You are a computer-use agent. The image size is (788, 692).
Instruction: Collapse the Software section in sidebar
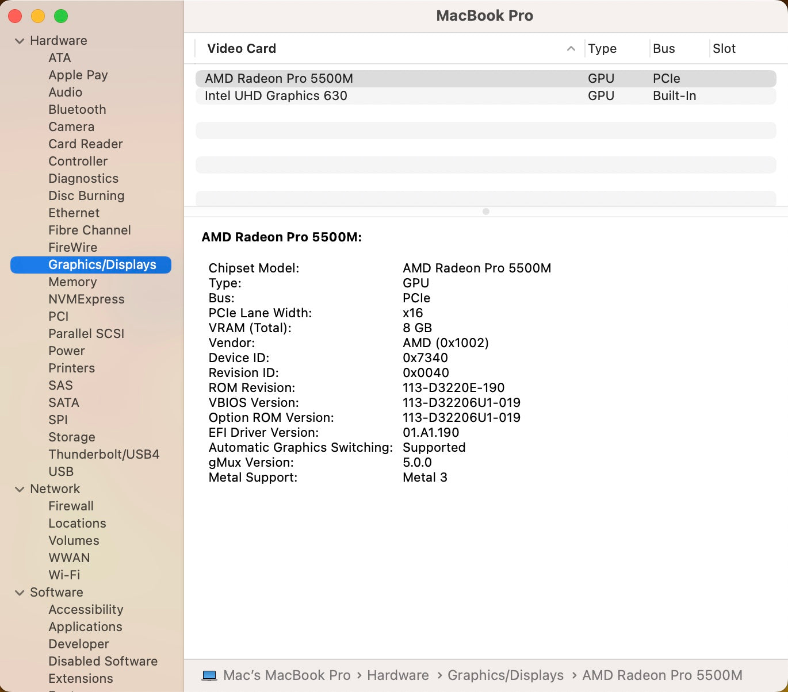(x=20, y=593)
